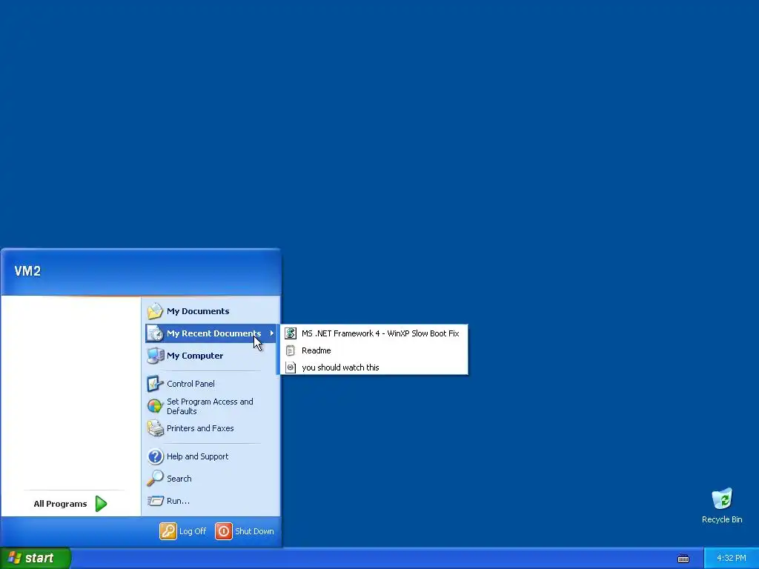Open the Readme recent document
Viewport: 759px width, 569px height.
click(374, 350)
